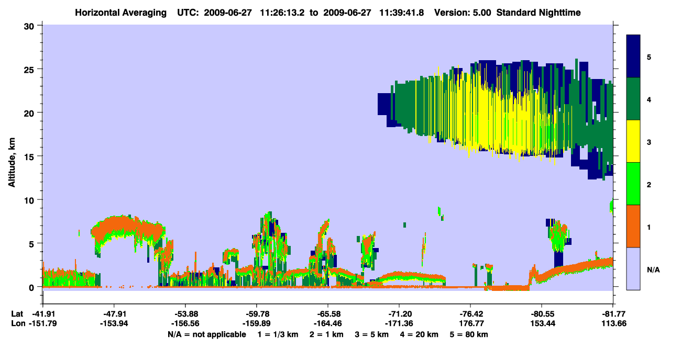Click latitude value -71.20
This screenshot has height=349, width=681.
tap(399, 314)
